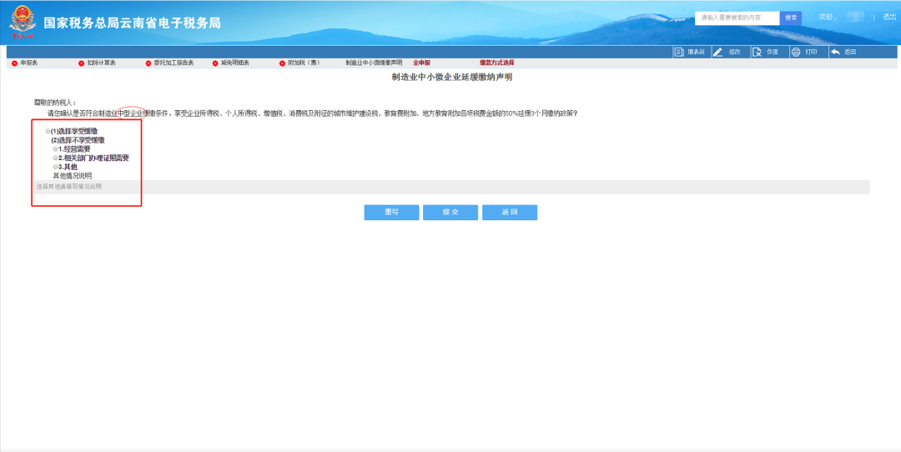Click the 退出 logout link
The width and height of the screenshot is (901, 452).
coord(889,17)
